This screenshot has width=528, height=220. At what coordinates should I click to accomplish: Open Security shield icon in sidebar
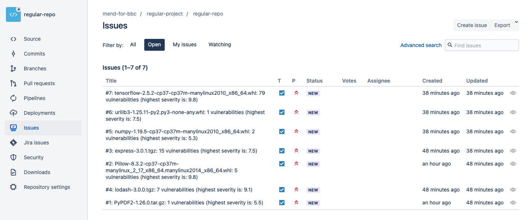pos(13,157)
